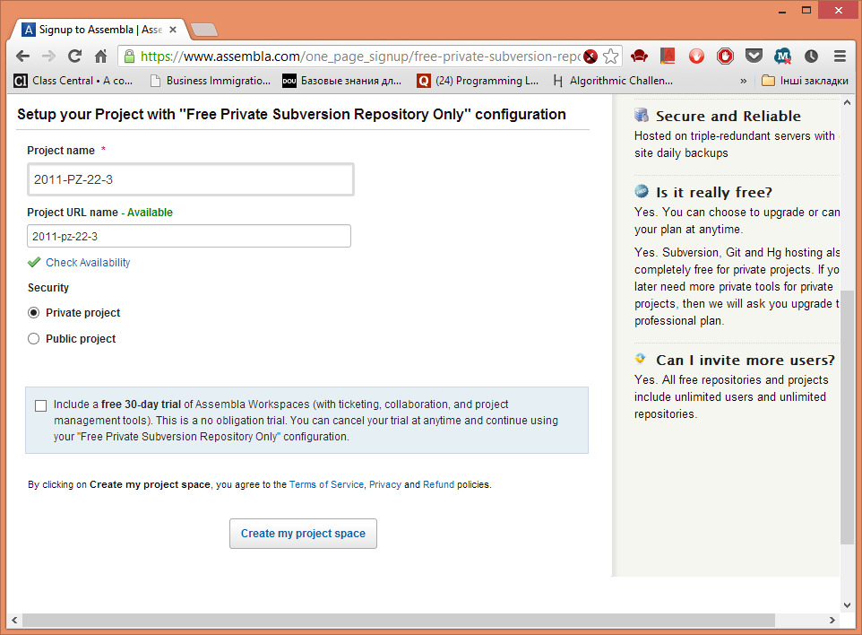Open the Chrome hamburger menu
The image size is (862, 635).
840,56
